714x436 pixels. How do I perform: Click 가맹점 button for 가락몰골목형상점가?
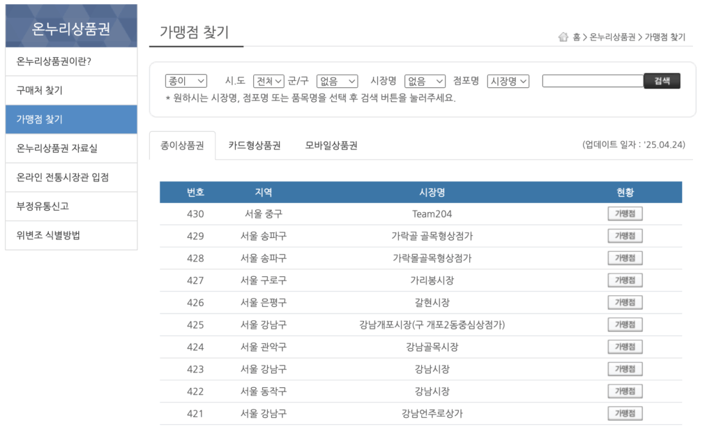[x=625, y=258]
